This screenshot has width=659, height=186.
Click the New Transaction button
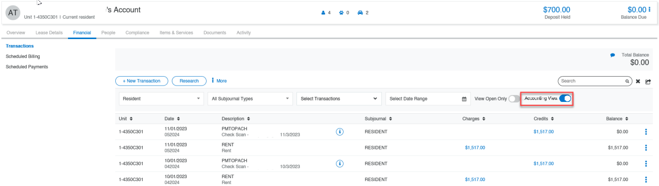tap(142, 81)
